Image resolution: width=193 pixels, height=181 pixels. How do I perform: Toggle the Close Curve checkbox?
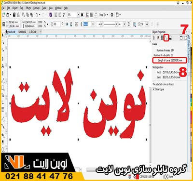point(153,89)
